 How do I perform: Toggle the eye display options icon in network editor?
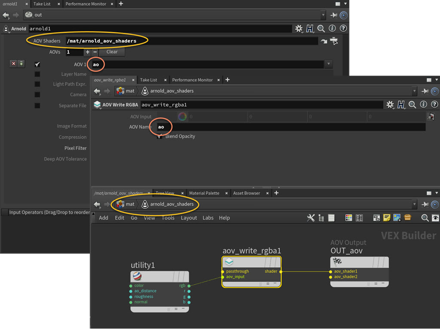435,218
